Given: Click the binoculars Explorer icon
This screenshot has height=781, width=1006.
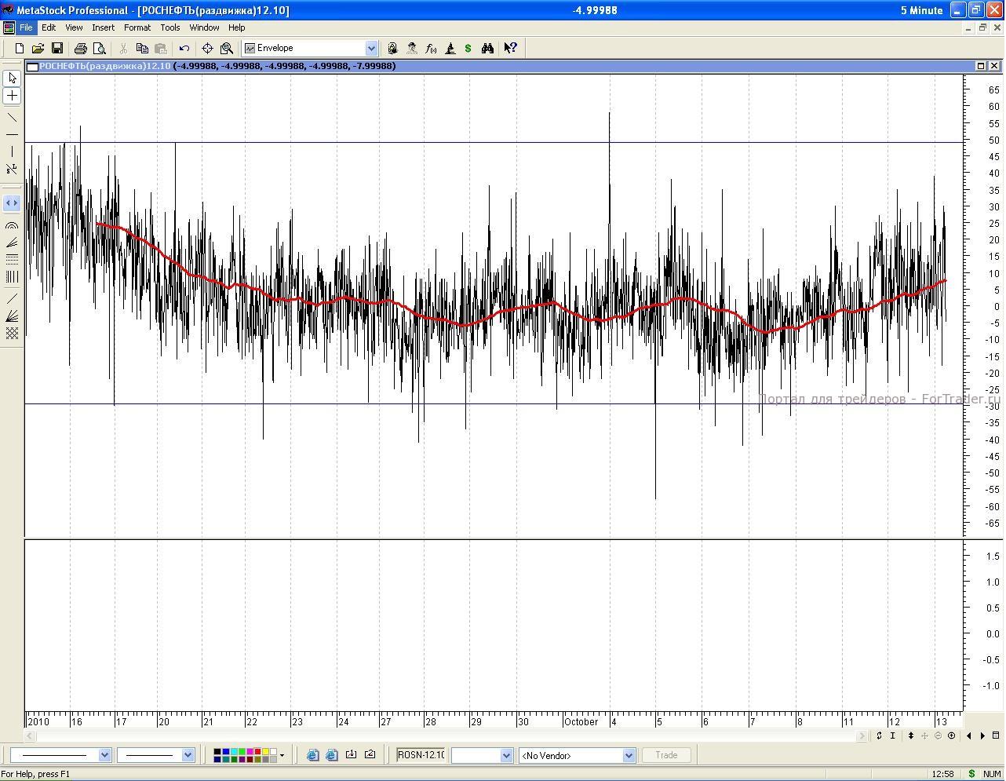Looking at the screenshot, I should [x=487, y=48].
